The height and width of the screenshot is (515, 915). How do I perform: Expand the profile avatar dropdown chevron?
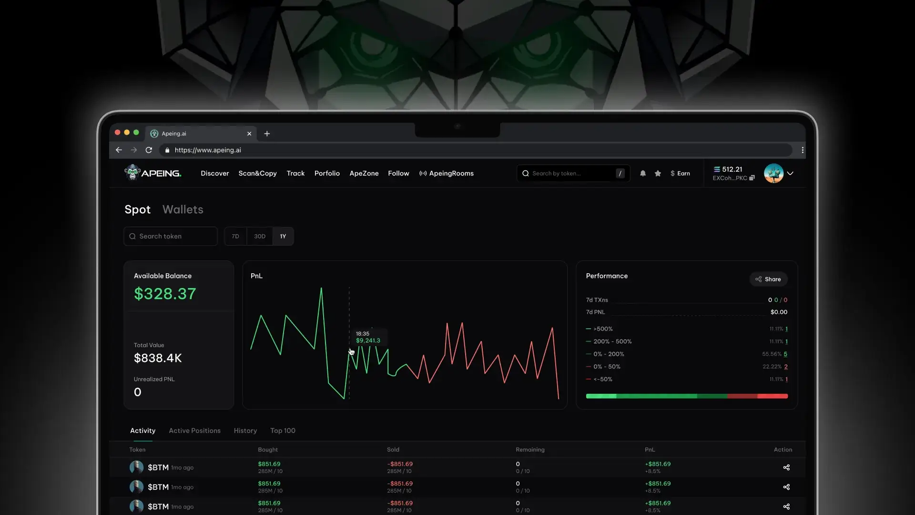pyautogui.click(x=790, y=174)
